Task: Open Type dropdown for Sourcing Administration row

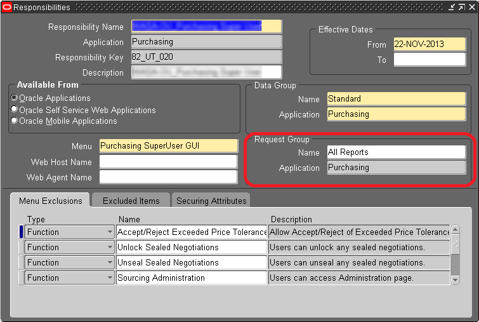Action: click(x=110, y=278)
